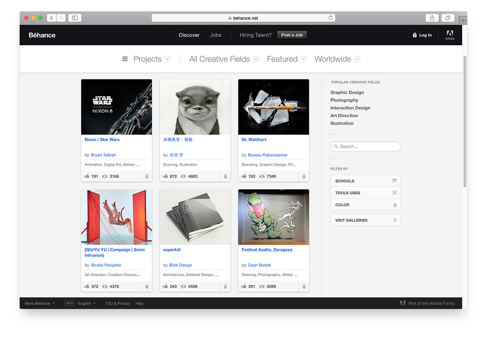
Task: Open TOU & Privacy footer link
Action: (x=118, y=304)
